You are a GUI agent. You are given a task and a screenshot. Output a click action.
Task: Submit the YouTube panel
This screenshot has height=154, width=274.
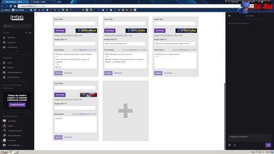[x=158, y=73]
